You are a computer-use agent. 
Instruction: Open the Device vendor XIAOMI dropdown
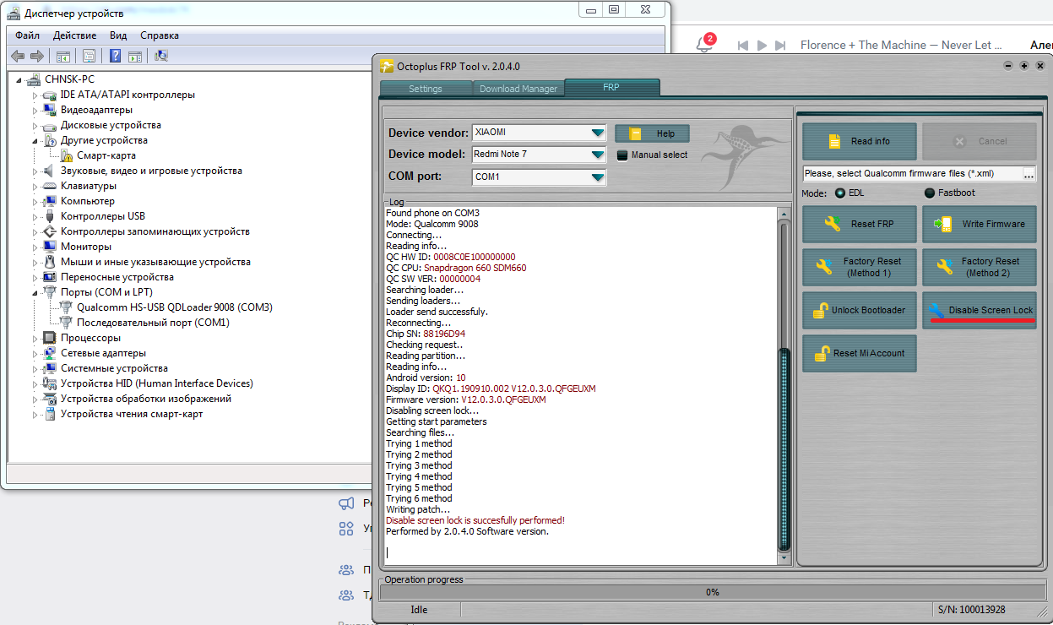point(598,133)
